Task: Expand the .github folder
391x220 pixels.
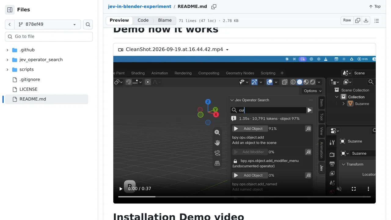Action: [x=7, y=50]
